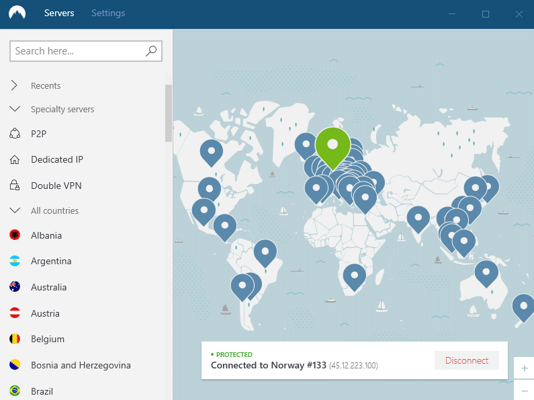The image size is (534, 400).
Task: Select the South Africa map pin
Action: 354,276
